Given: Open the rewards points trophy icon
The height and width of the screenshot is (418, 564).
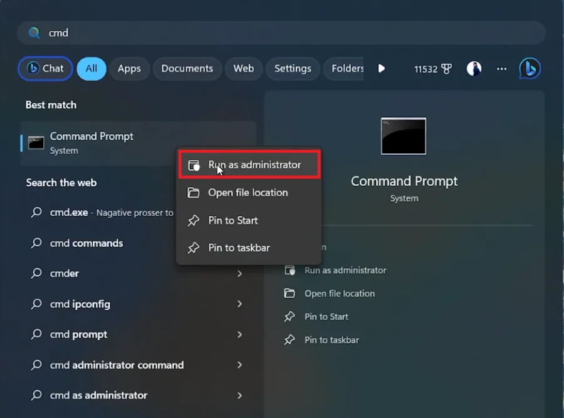Looking at the screenshot, I should click(446, 69).
